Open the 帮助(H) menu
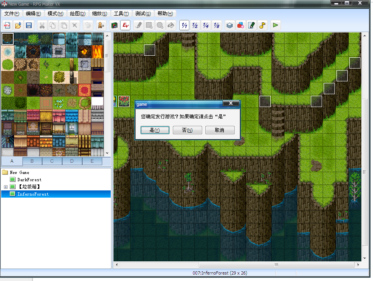The width and height of the screenshot is (373, 281). (165, 14)
